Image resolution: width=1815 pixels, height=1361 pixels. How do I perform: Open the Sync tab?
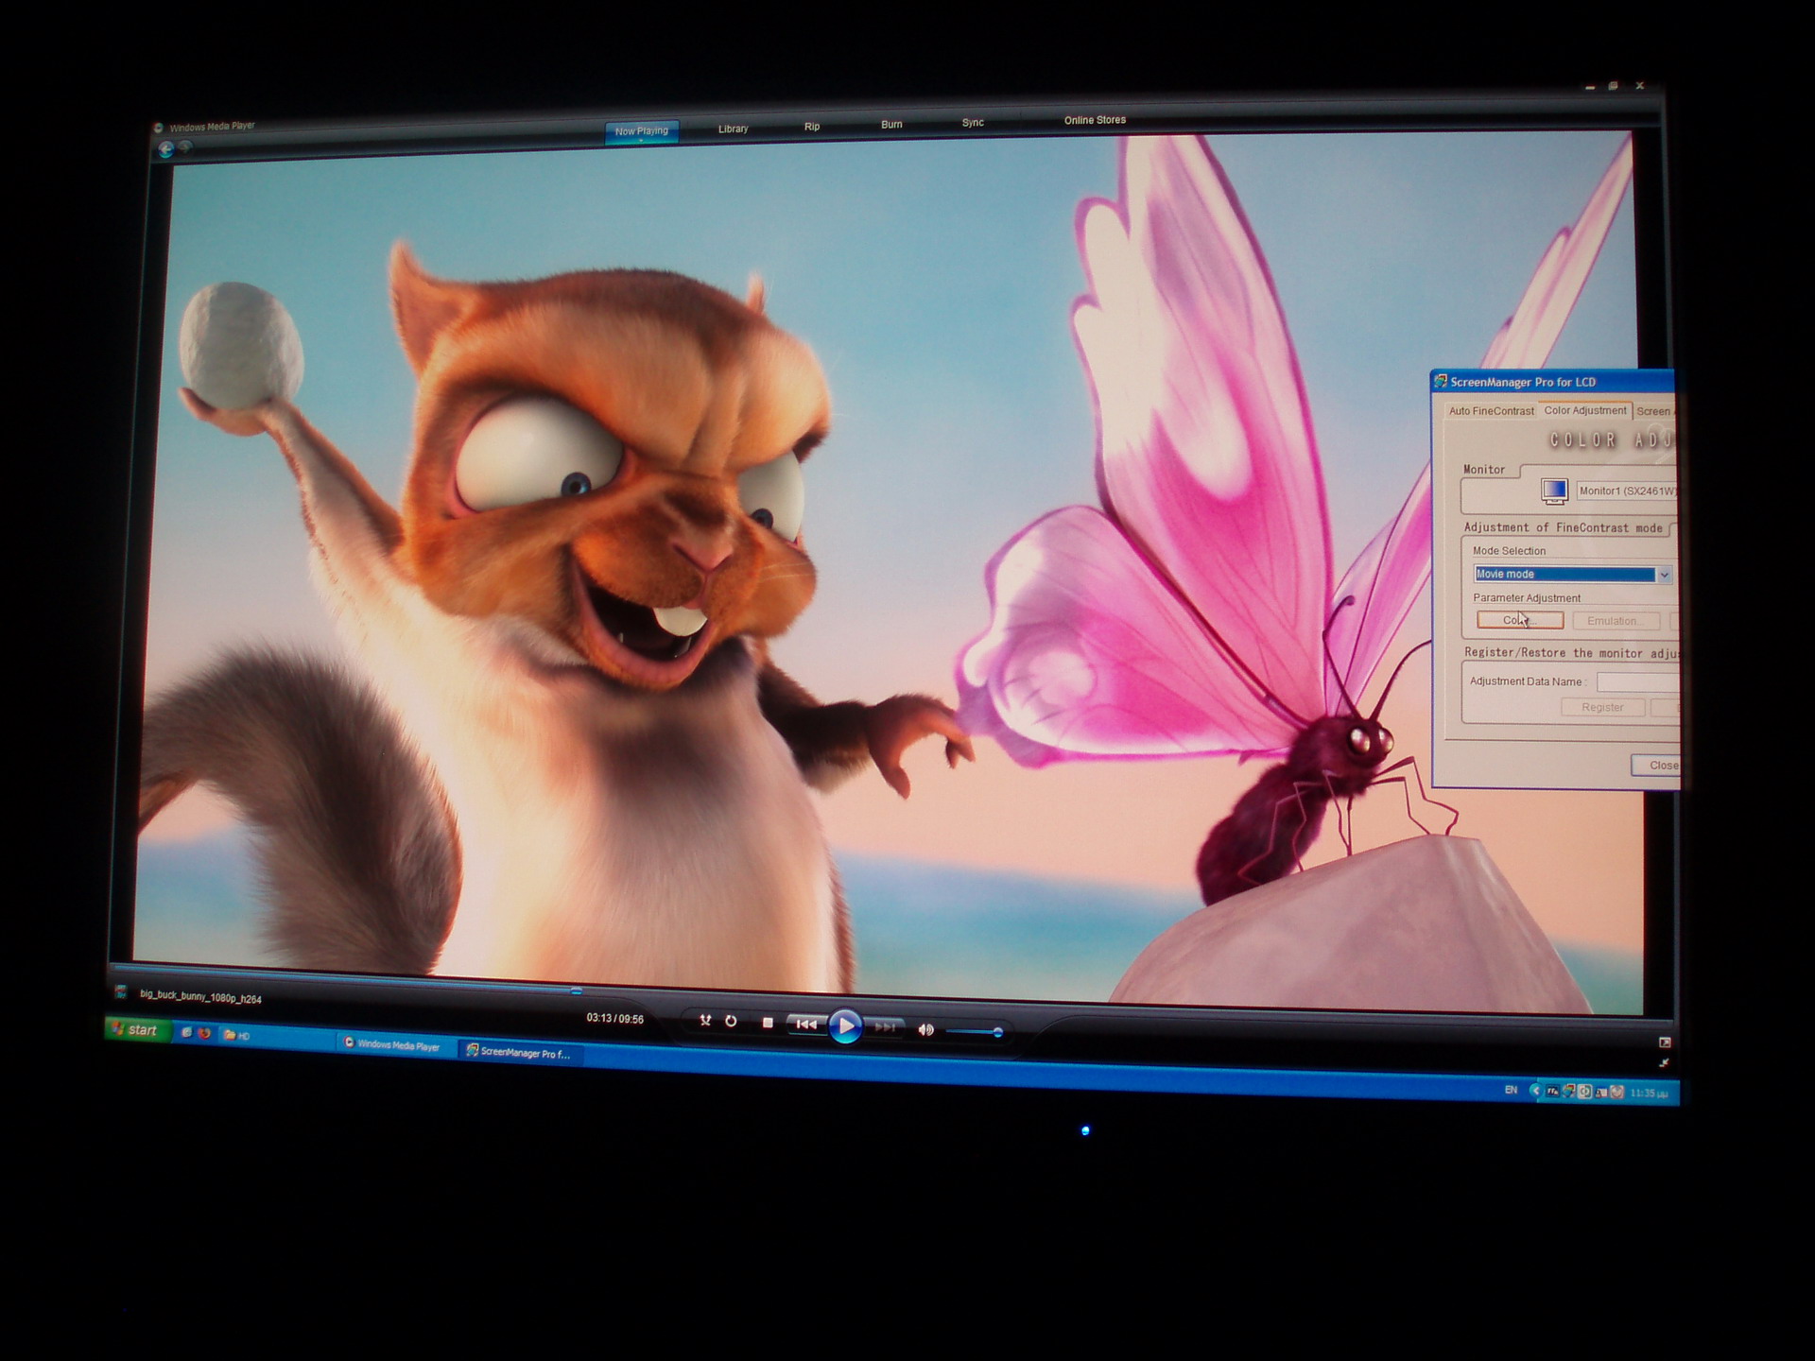pyautogui.click(x=973, y=123)
